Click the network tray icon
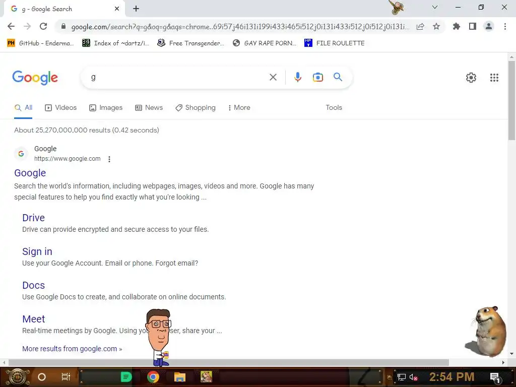 (402, 377)
